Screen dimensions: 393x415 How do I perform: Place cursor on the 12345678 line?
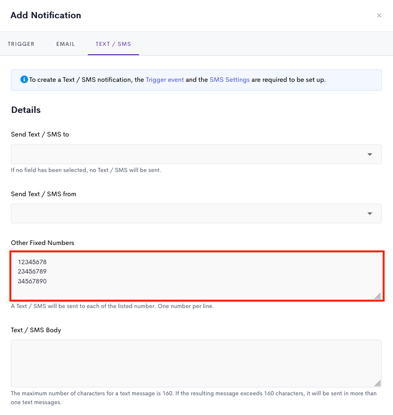33,262
